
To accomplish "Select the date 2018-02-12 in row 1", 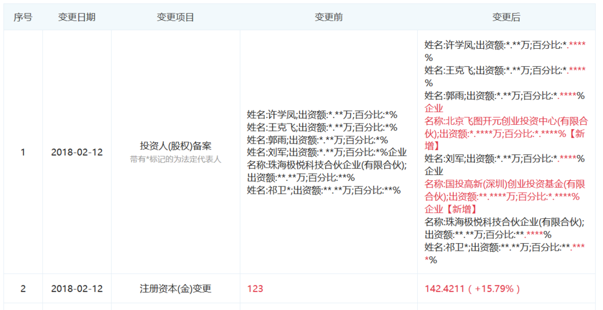I will (x=77, y=153).
